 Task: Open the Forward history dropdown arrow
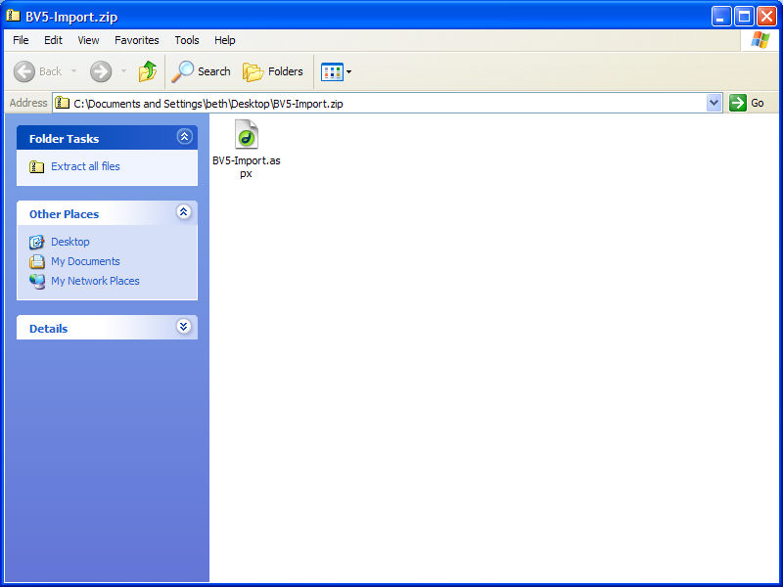click(123, 71)
